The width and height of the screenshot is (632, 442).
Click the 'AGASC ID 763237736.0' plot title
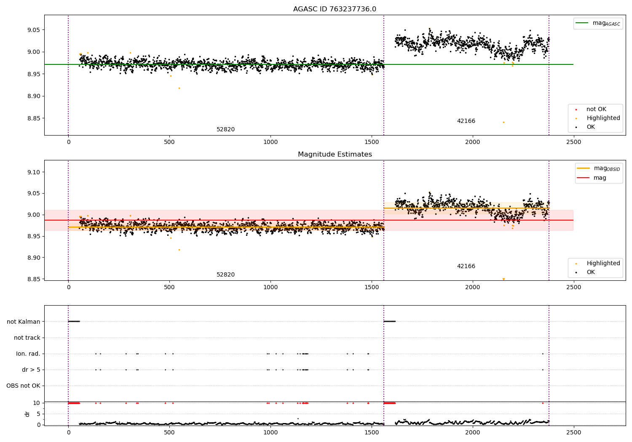click(335, 9)
